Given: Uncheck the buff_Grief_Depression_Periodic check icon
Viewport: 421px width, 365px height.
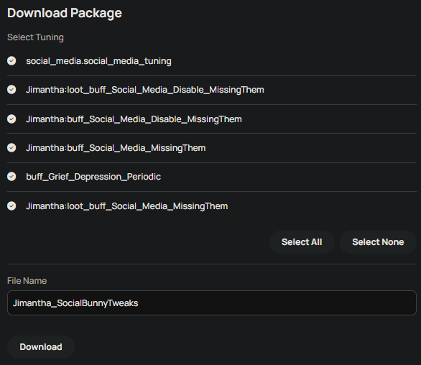Looking at the screenshot, I should tap(11, 177).
